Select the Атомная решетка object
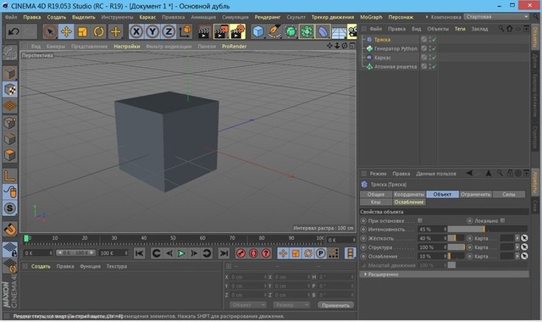This screenshot has height=322, width=542. point(395,66)
